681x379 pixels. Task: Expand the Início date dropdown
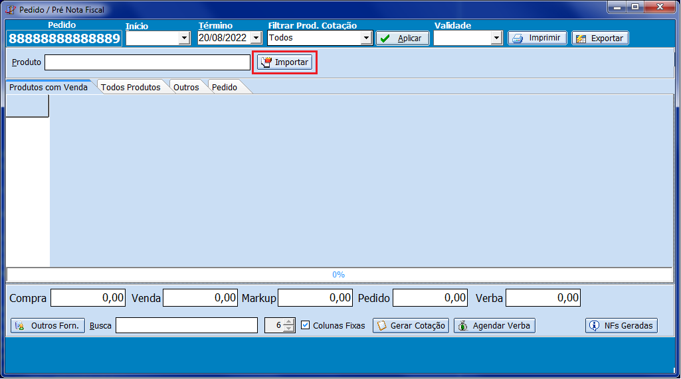point(184,38)
